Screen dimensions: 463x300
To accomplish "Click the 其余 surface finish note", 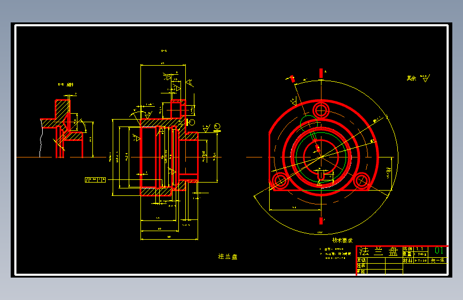I will 411,78.
